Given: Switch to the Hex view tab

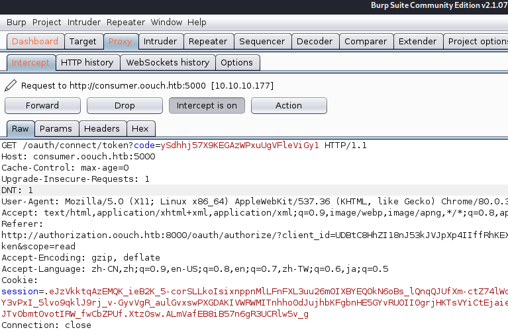Looking at the screenshot, I should tap(140, 129).
